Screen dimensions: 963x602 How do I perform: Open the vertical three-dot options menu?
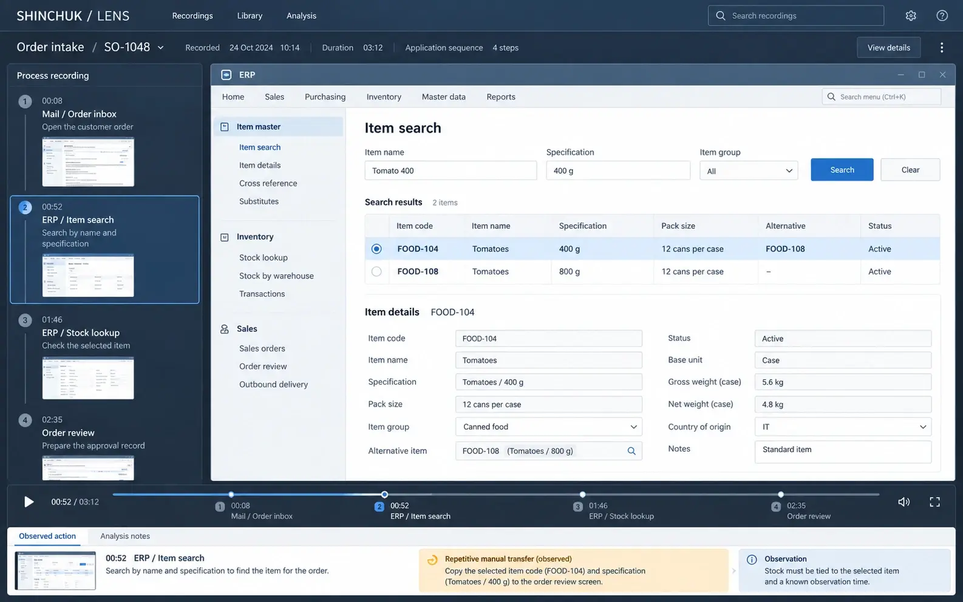click(x=942, y=47)
